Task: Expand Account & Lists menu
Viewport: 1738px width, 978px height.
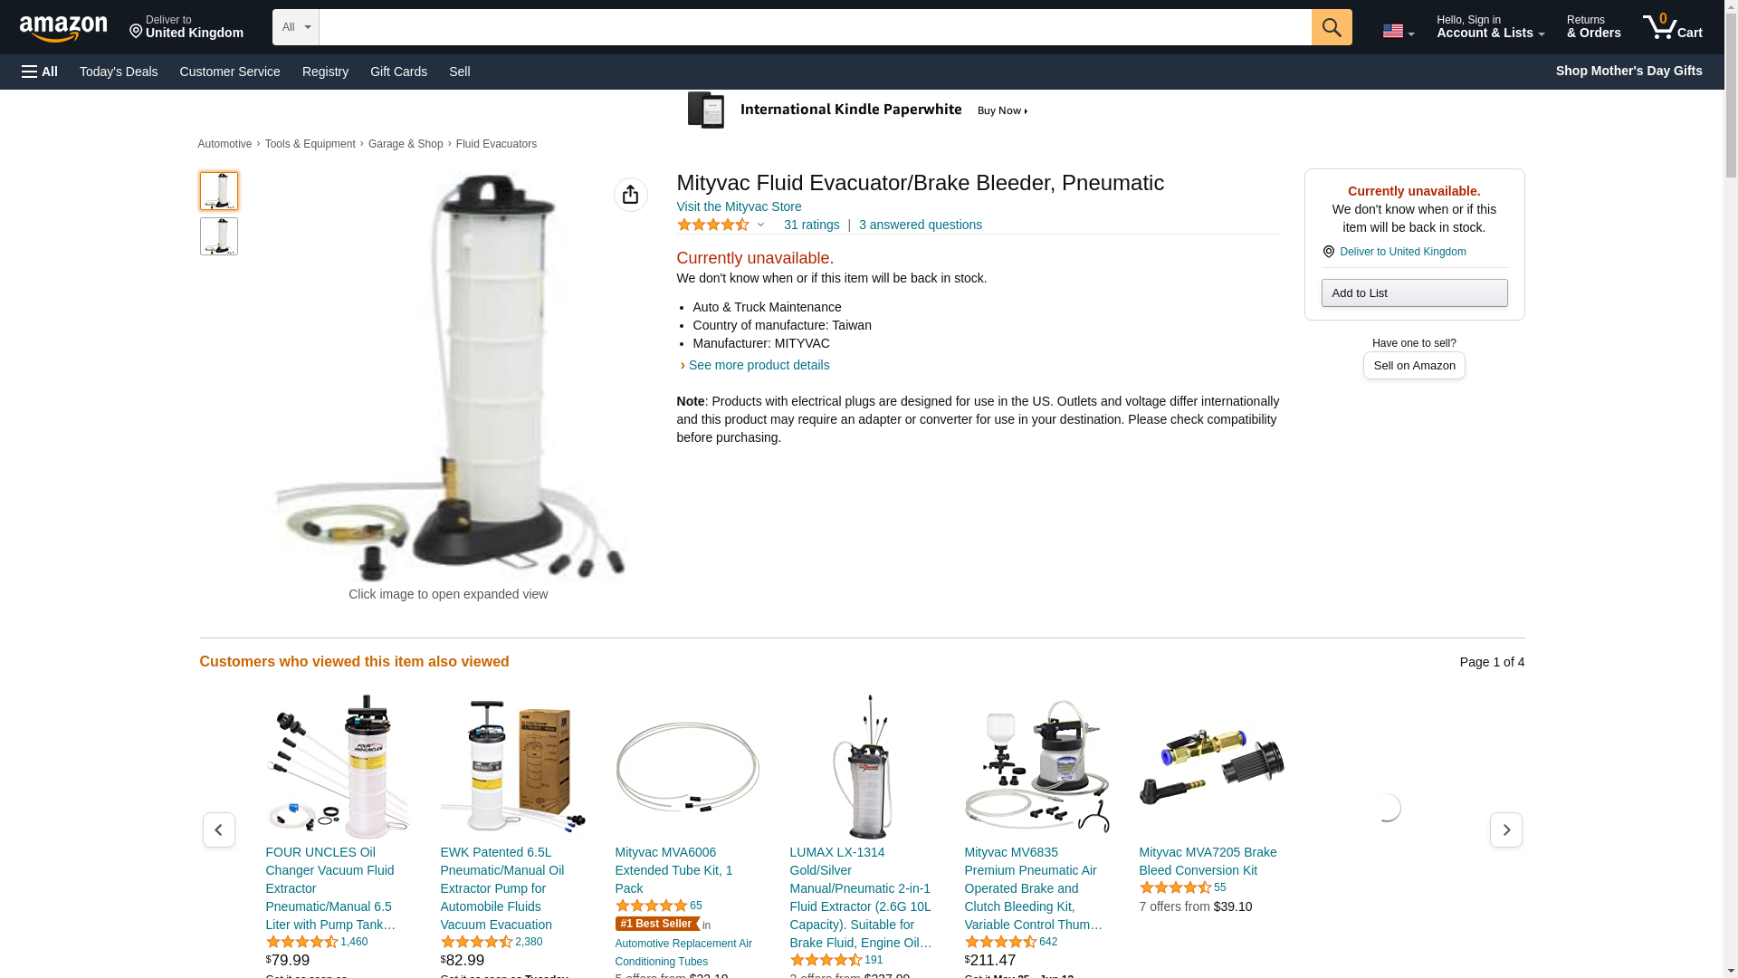Action: tap(1490, 27)
